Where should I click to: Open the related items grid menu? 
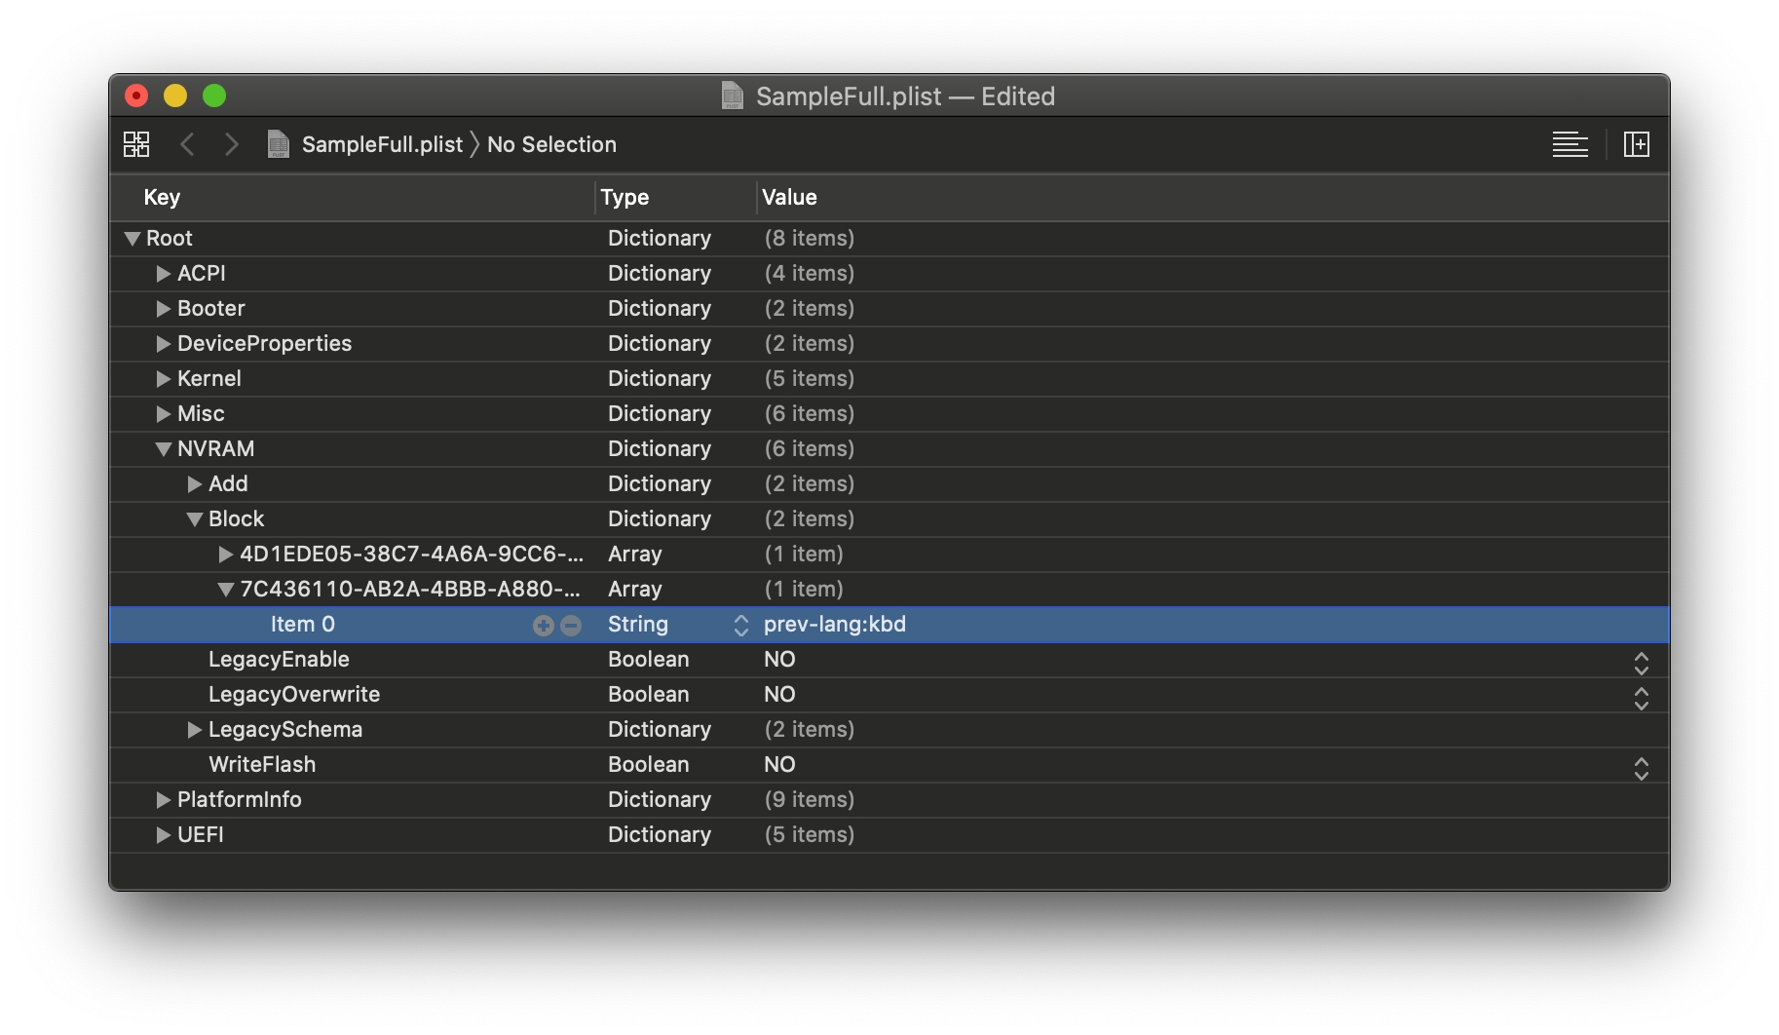pos(136,144)
